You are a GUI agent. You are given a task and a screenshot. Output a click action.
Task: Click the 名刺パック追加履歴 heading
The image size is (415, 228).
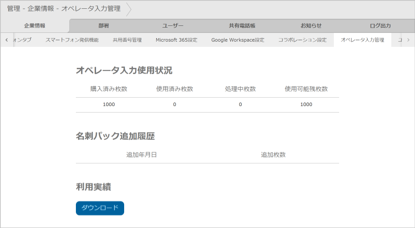(115, 136)
